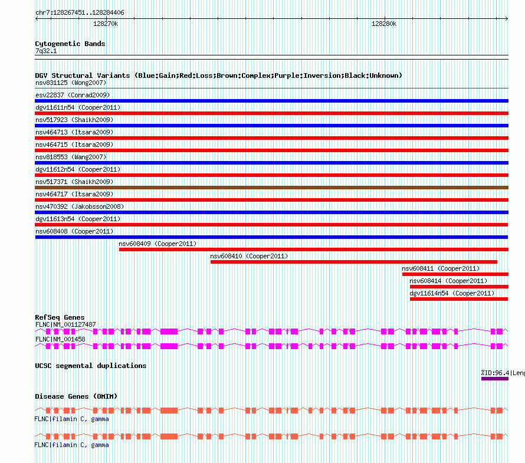The width and height of the screenshot is (525, 463).
Task: Select the nsv608410 (Cooper2011) label
Action: [x=249, y=256]
